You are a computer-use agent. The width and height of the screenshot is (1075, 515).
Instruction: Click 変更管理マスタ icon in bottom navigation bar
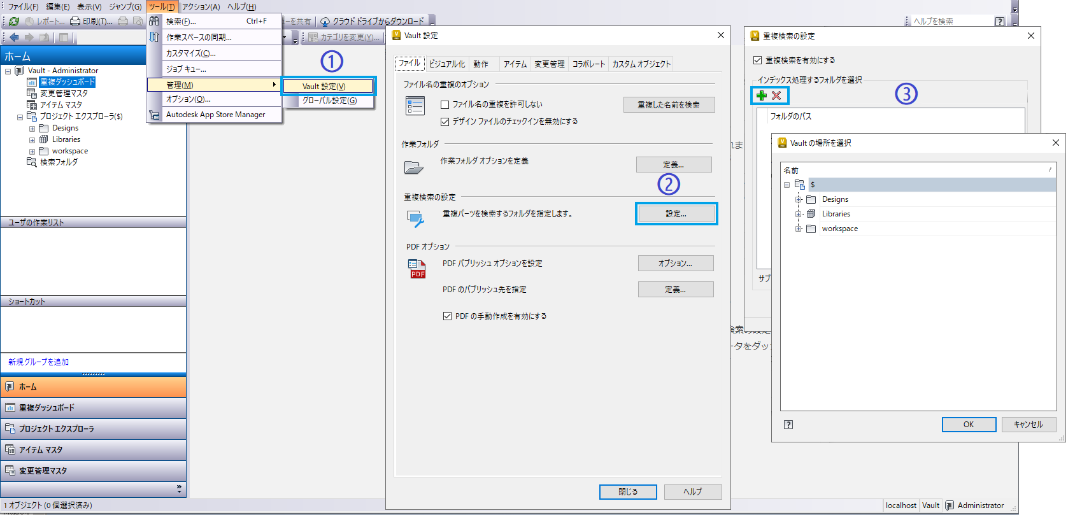tap(10, 471)
